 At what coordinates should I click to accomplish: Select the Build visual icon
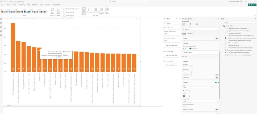click(183, 24)
